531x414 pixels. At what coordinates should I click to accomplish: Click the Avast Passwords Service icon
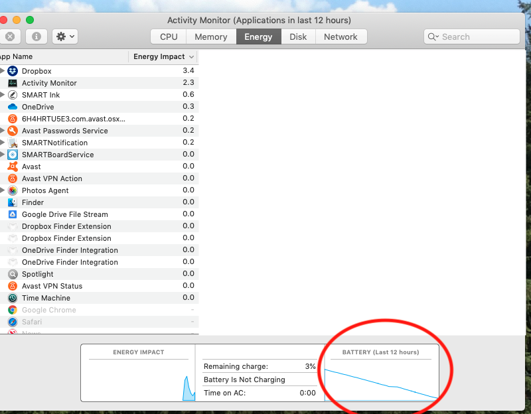[13, 131]
